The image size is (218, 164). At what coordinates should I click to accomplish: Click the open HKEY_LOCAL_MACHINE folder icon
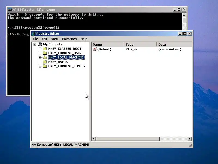point(45,57)
